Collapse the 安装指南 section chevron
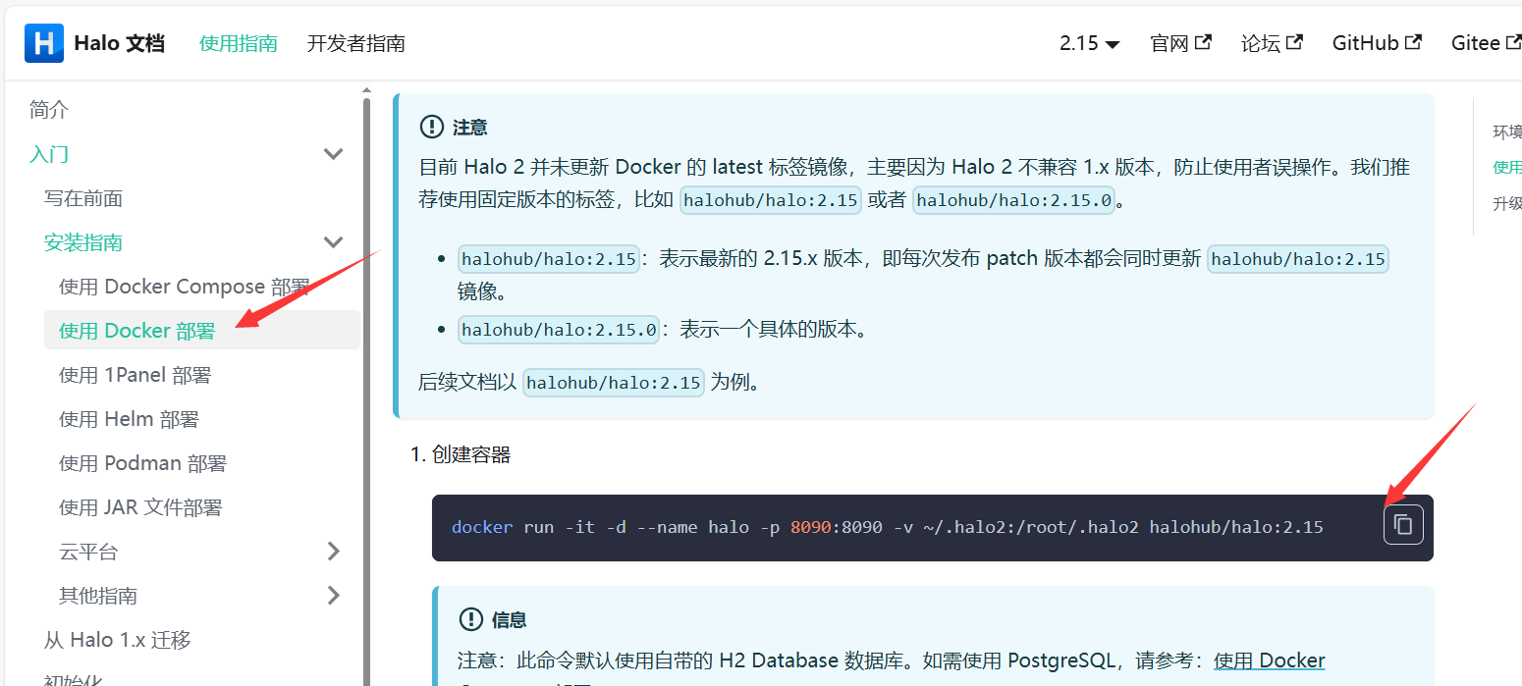 [334, 242]
